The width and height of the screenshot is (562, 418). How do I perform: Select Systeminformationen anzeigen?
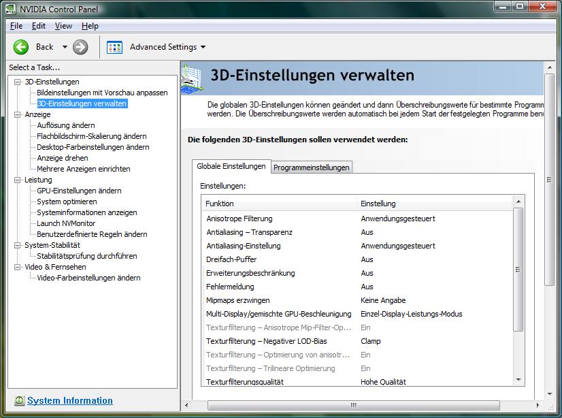pyautogui.click(x=86, y=212)
